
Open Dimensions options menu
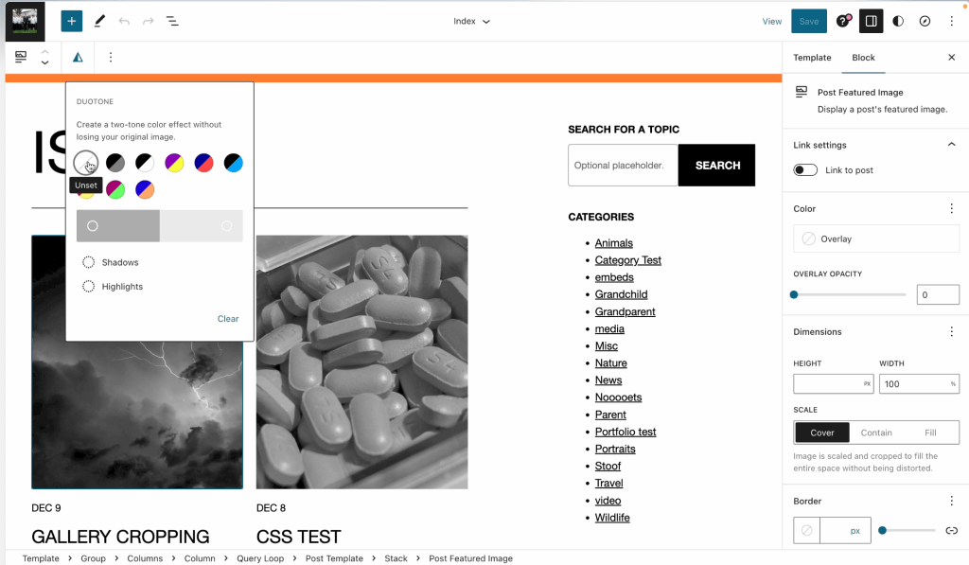[x=951, y=332]
